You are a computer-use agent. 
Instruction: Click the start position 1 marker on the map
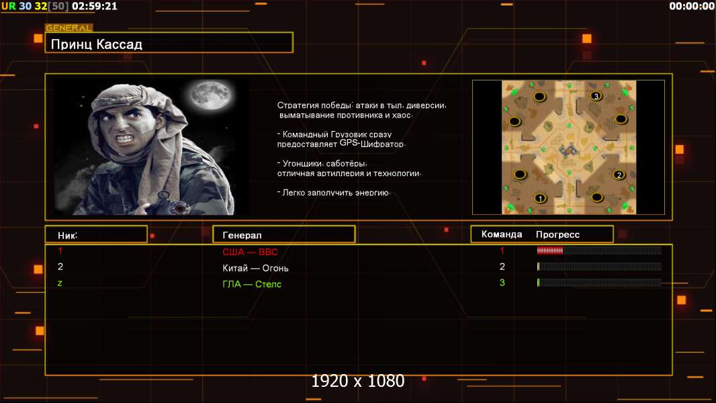[x=540, y=198]
